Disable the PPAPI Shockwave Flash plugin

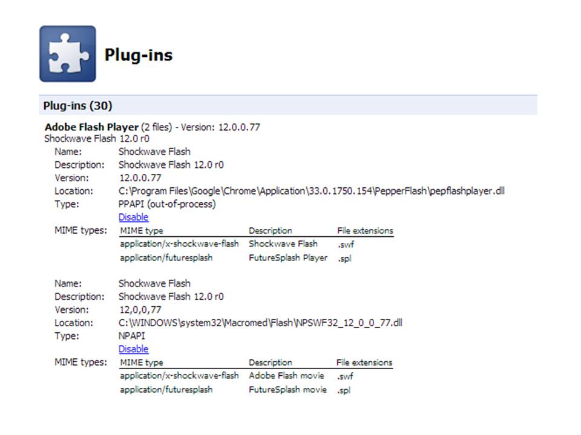tap(133, 217)
